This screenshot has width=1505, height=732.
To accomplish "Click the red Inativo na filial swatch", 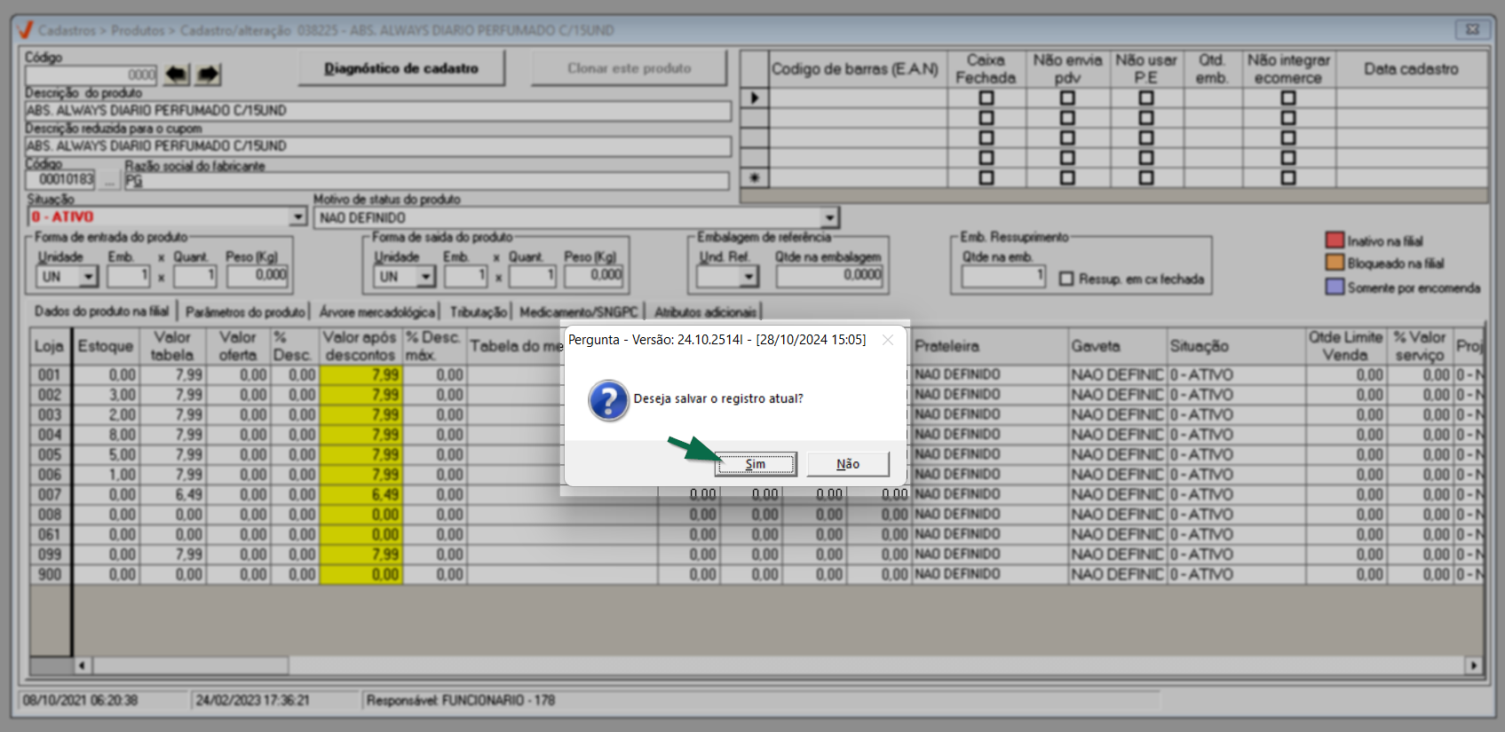I will 1335,240.
